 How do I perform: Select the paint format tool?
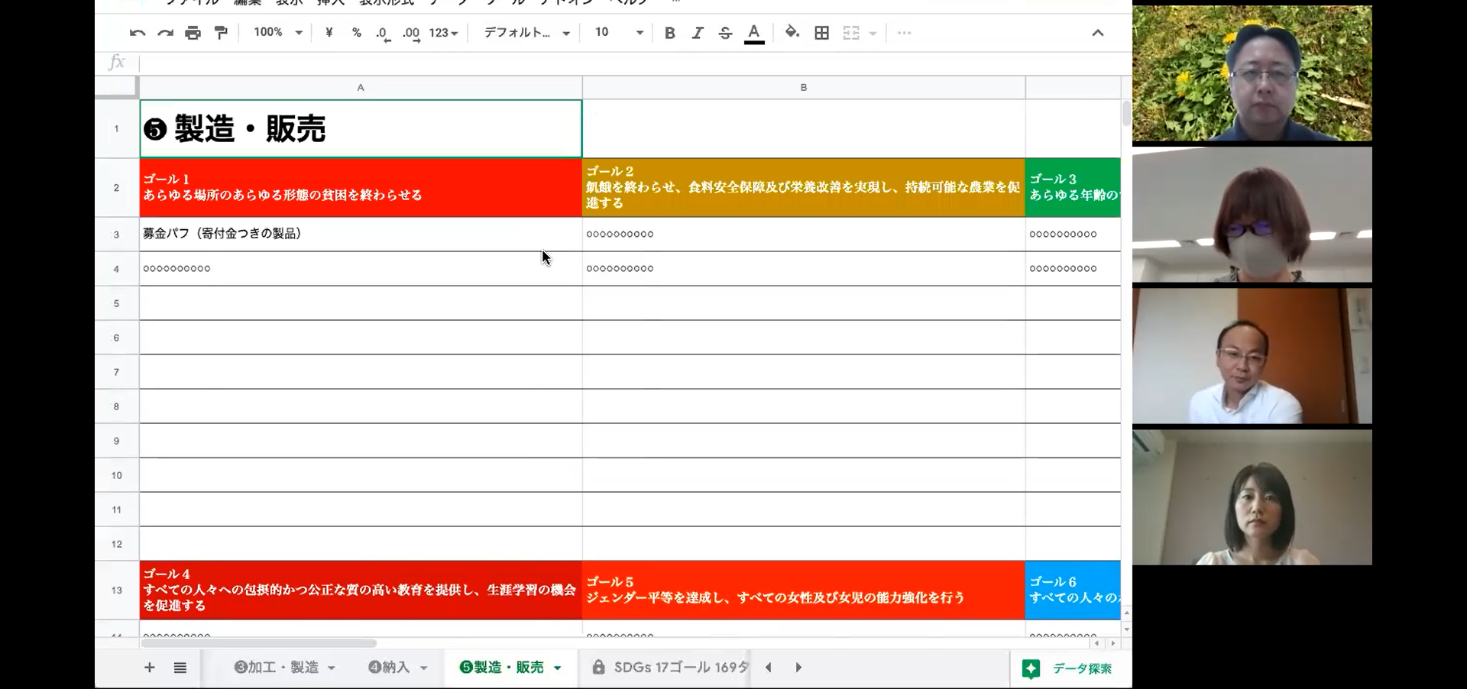(221, 33)
